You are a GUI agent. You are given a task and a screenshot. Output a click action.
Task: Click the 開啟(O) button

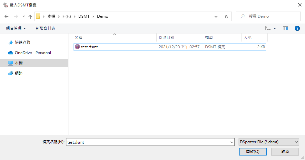252,151
